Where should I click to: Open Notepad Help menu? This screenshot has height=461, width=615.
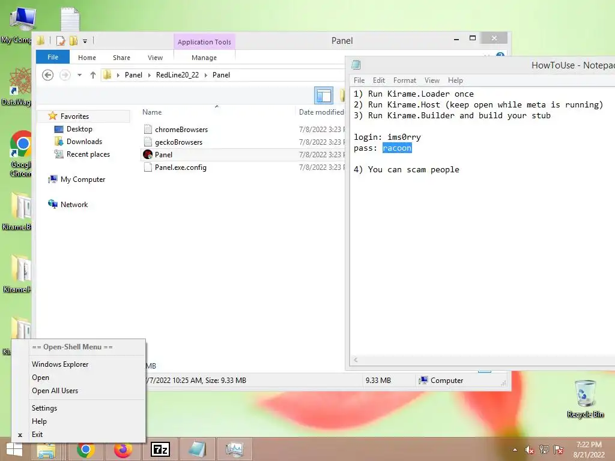[x=455, y=80]
